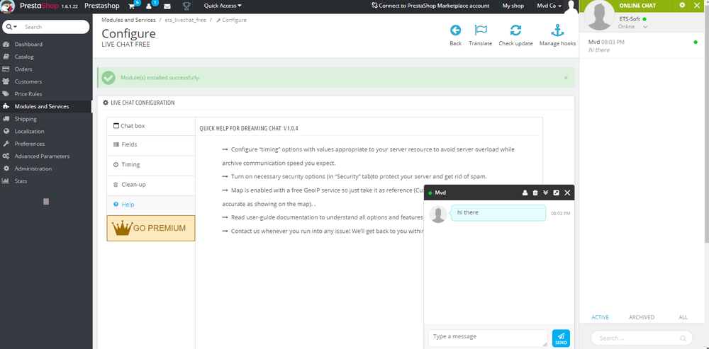View customer info in Mvd chat
709x349 pixels.
525,193
